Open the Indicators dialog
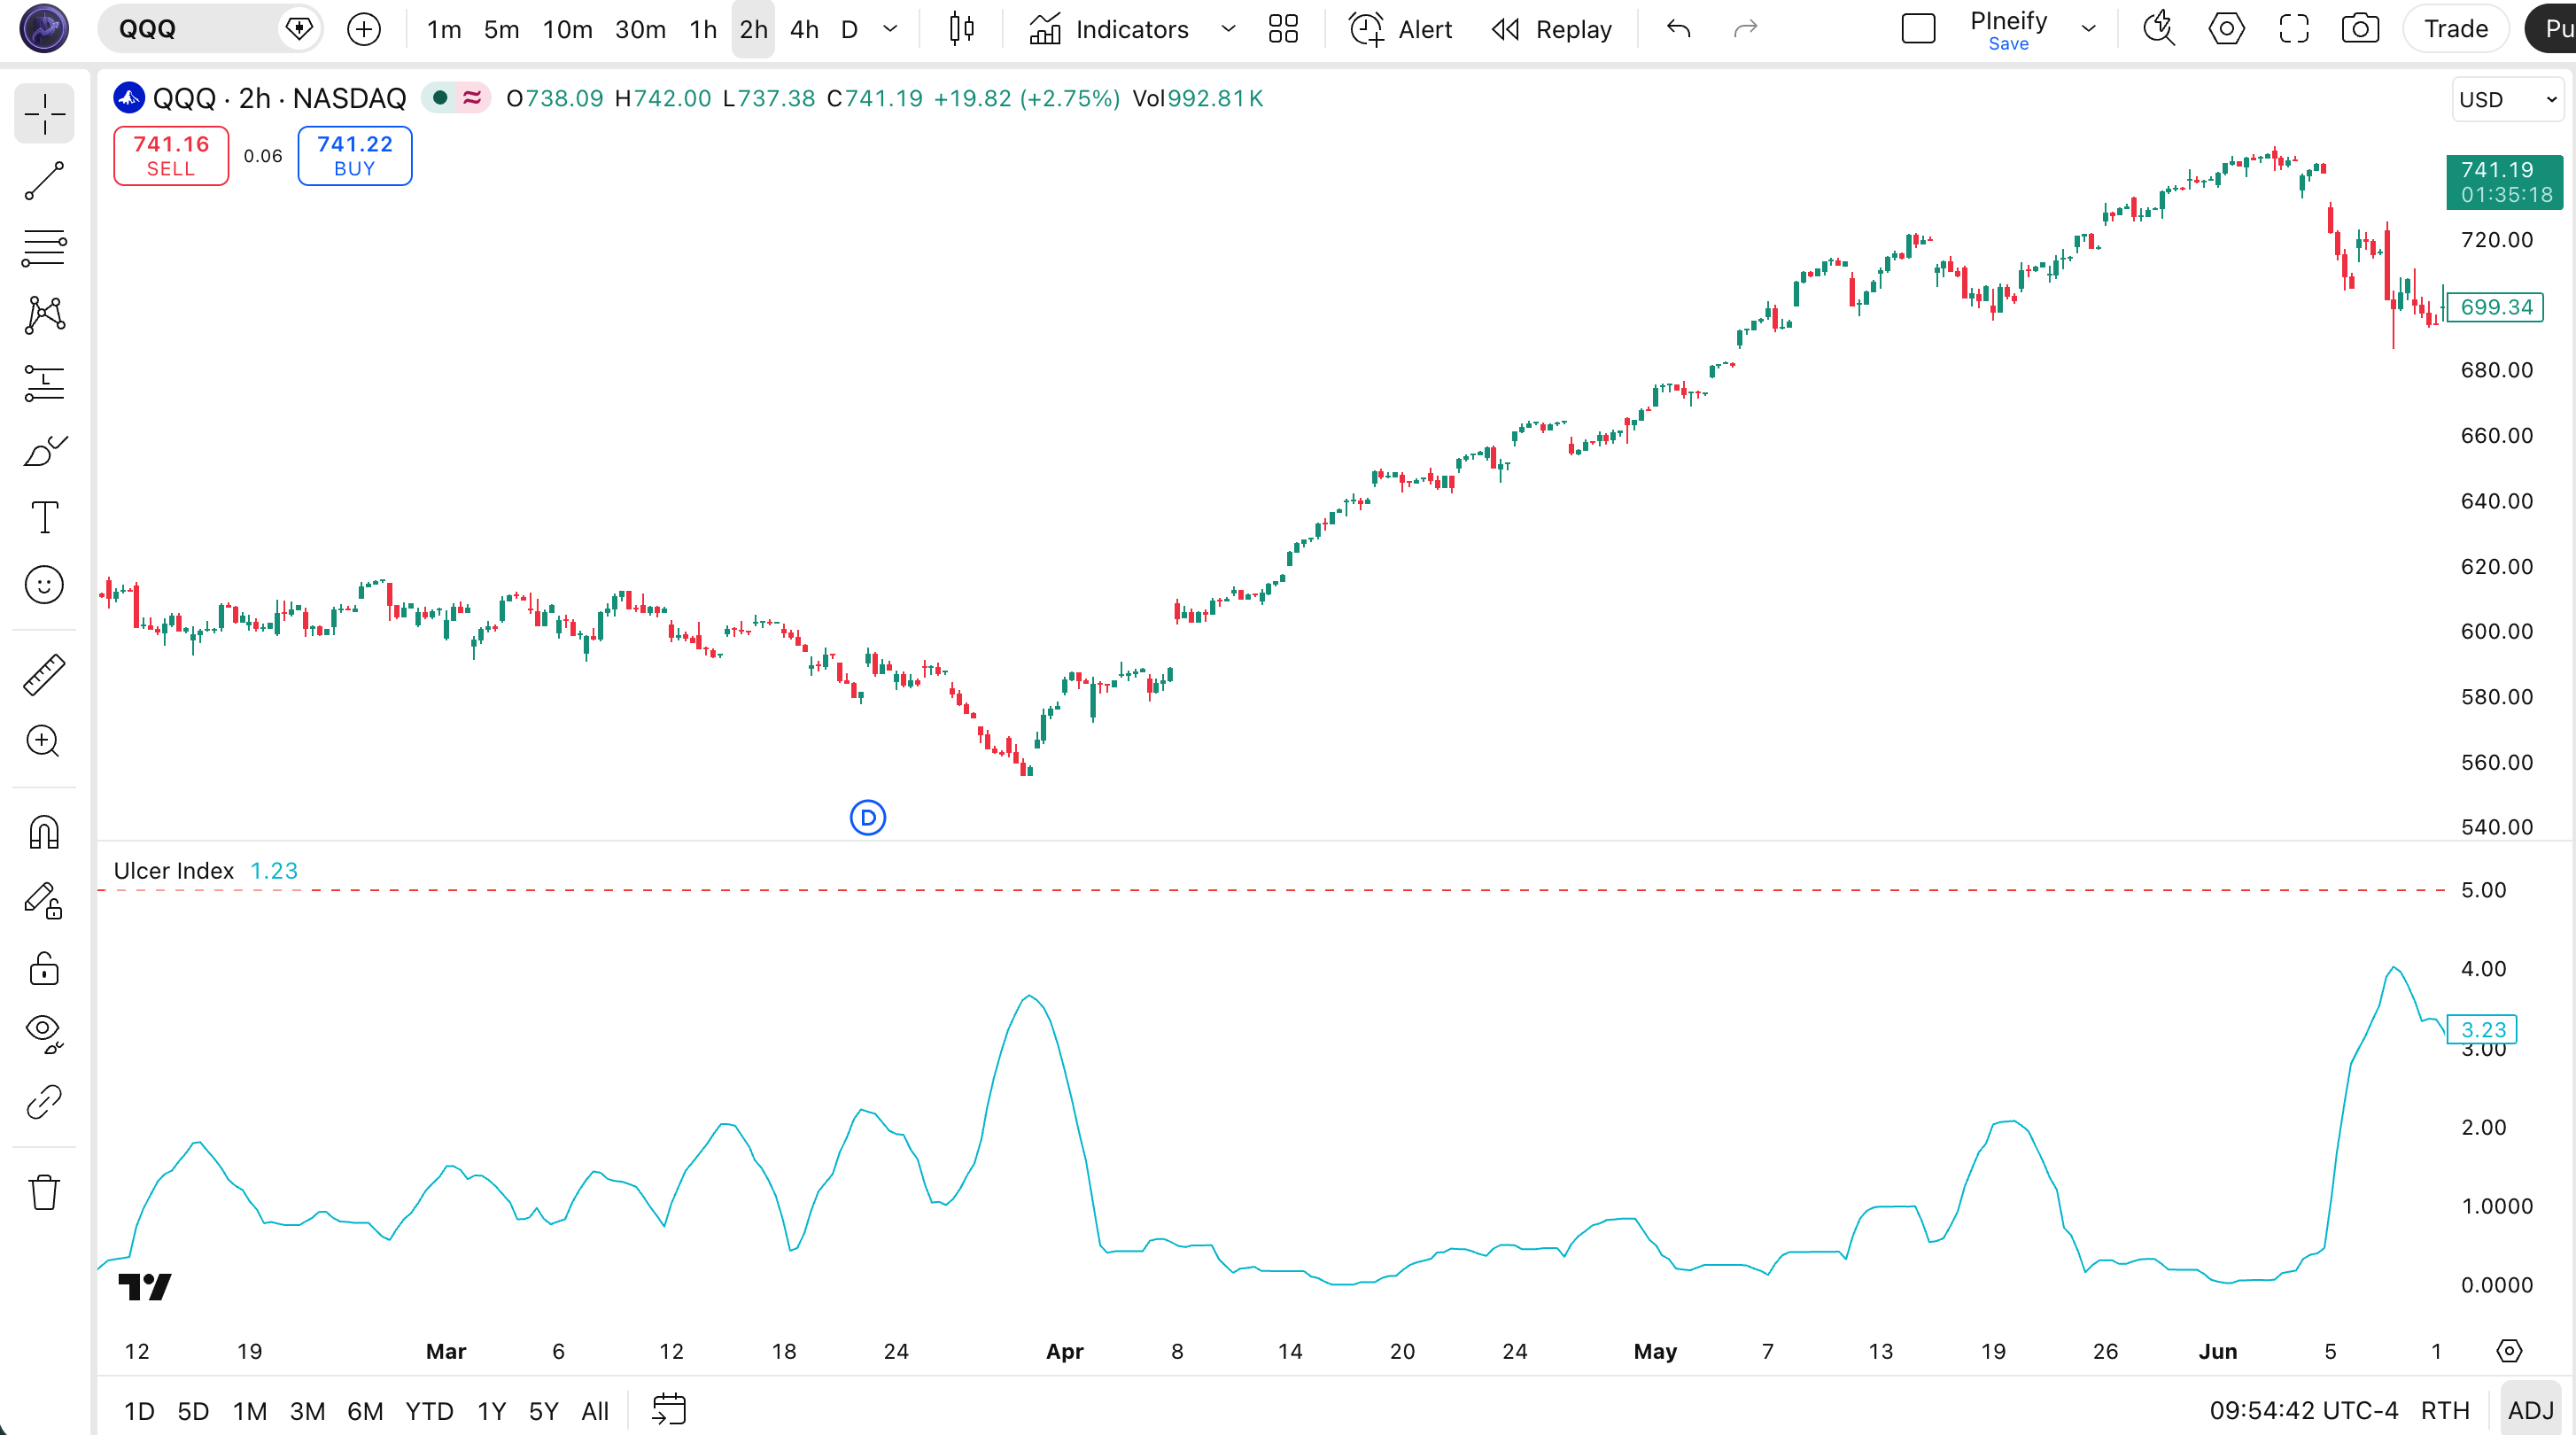This screenshot has width=2576, height=1435. pos(1109,29)
